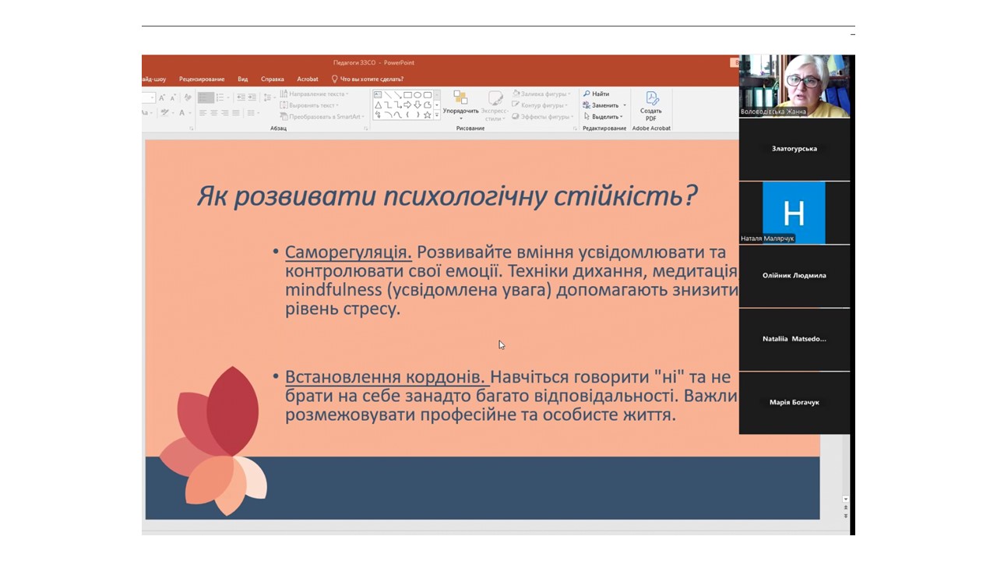997x561 pixels.
Task: Decrease the list indent level
Action: click(241, 97)
